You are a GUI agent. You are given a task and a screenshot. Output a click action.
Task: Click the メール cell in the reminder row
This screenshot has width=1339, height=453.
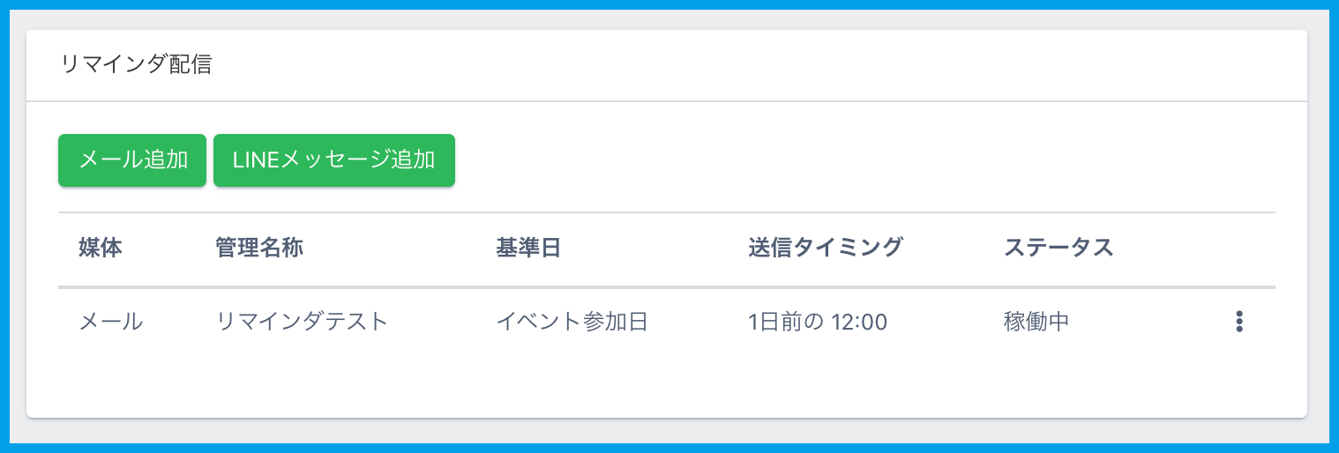111,322
